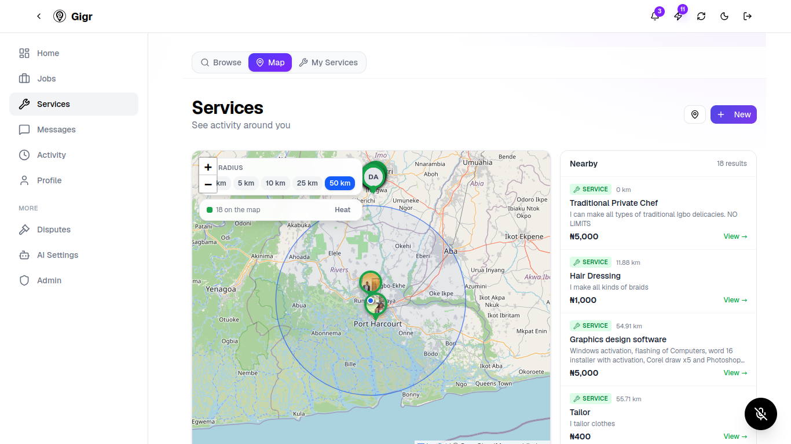Open the lightning bolt activity icon

(678, 16)
